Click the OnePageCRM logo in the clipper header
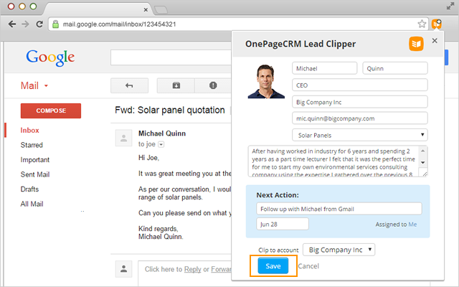Screen dimensions: 459x287 tap(416, 44)
